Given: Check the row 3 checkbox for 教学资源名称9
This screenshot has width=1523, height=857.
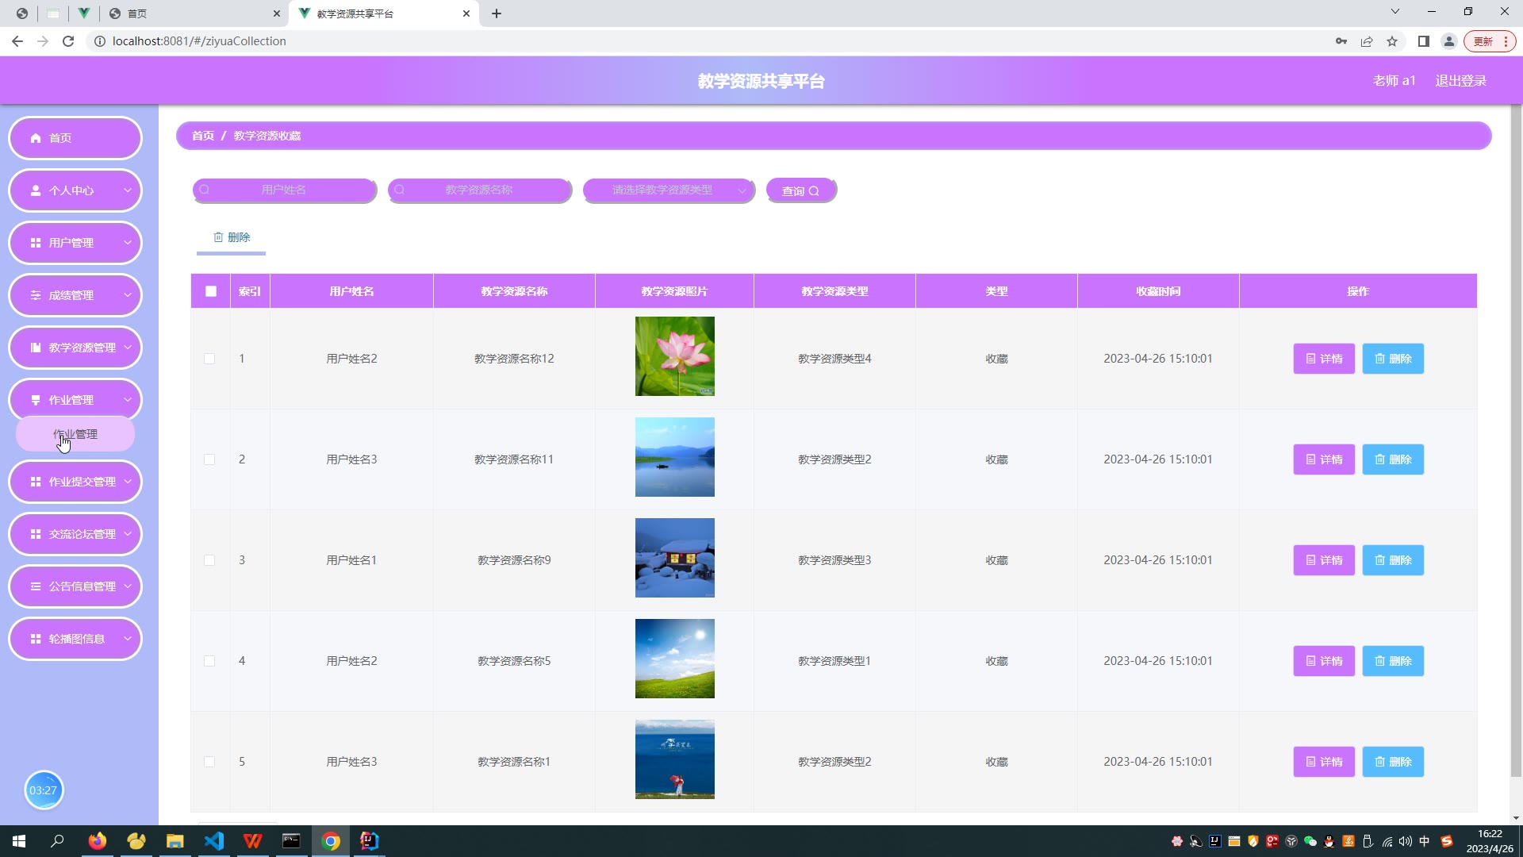Looking at the screenshot, I should 209,560.
